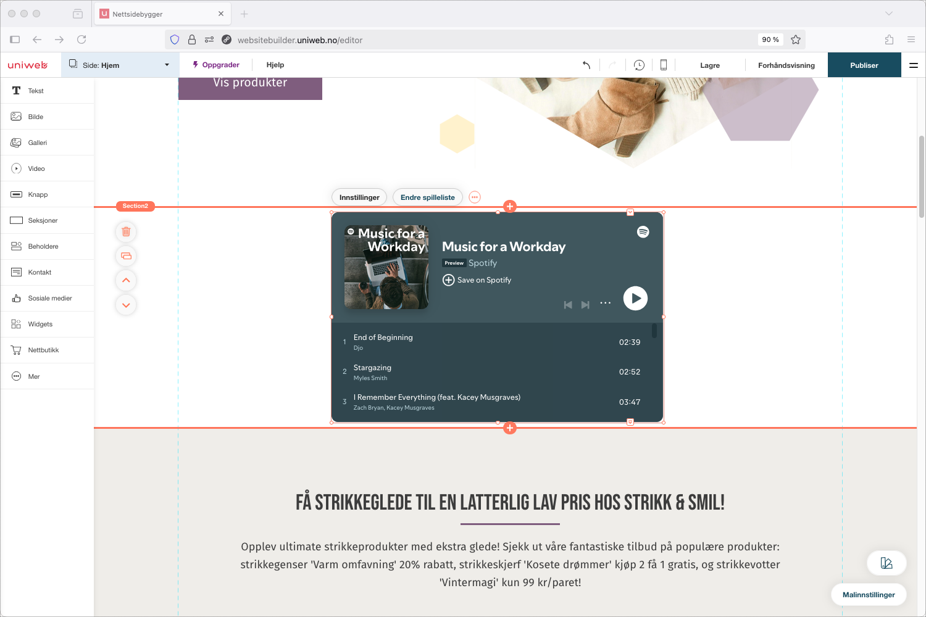
Task: Add a Video element from sidebar
Action: [x=47, y=168]
